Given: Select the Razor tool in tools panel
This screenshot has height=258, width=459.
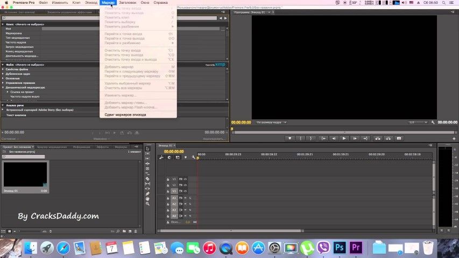Looking at the screenshot, I should coord(147,178).
